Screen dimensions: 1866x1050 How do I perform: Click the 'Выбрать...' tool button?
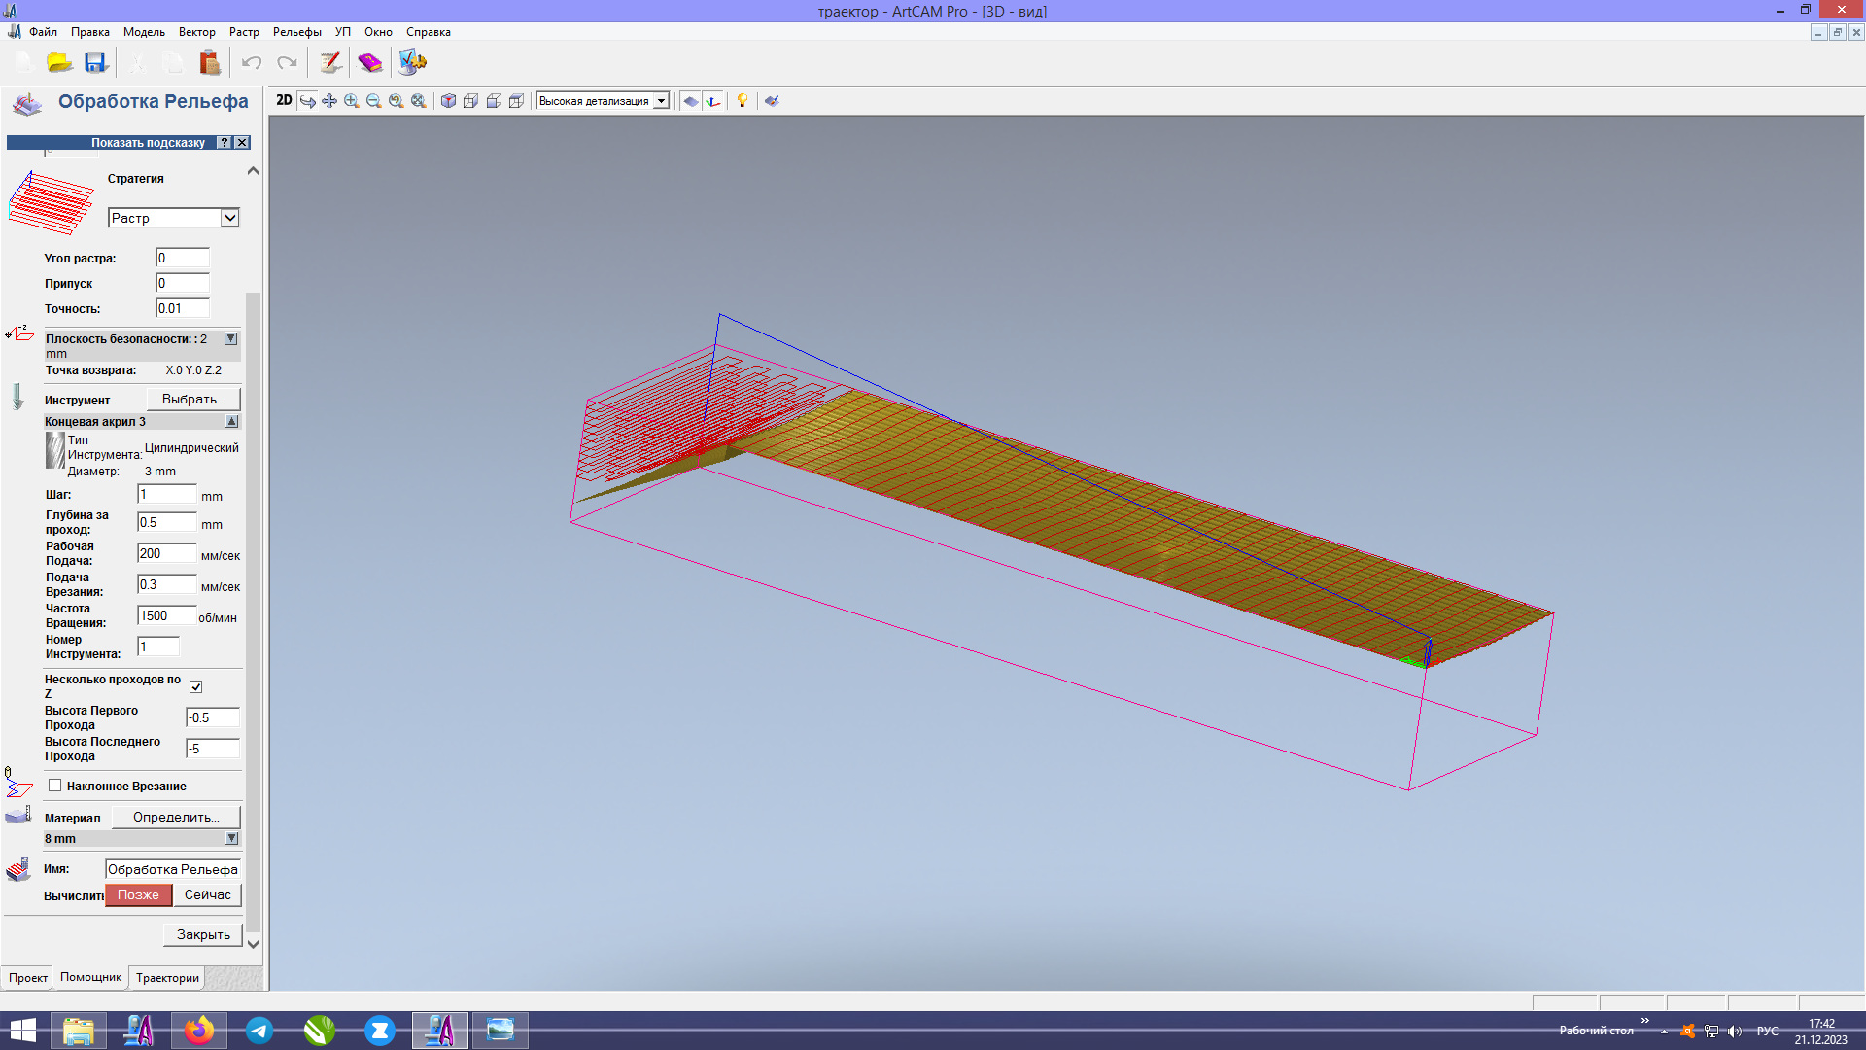(x=193, y=400)
